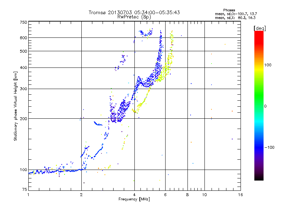This screenshot has height=212, width=283.
Task: Click the '[deg]' colorbar unit label
Action: [x=260, y=28]
